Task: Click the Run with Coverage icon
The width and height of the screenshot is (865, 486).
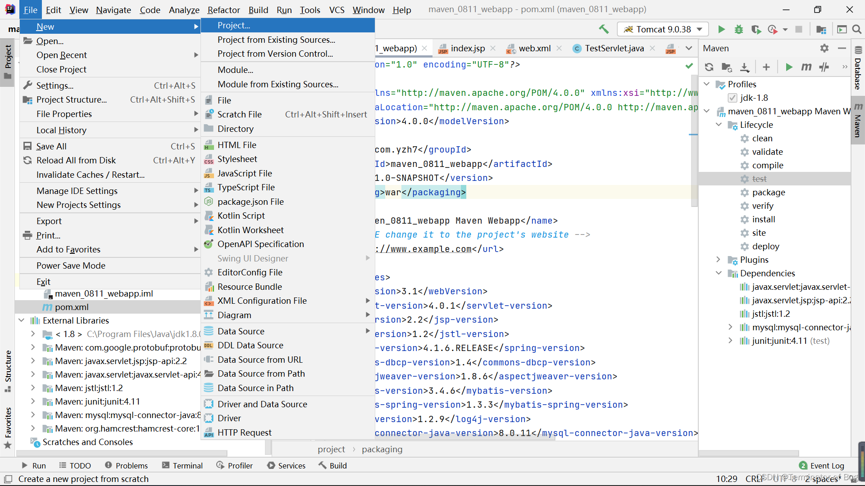Action: pos(756,29)
